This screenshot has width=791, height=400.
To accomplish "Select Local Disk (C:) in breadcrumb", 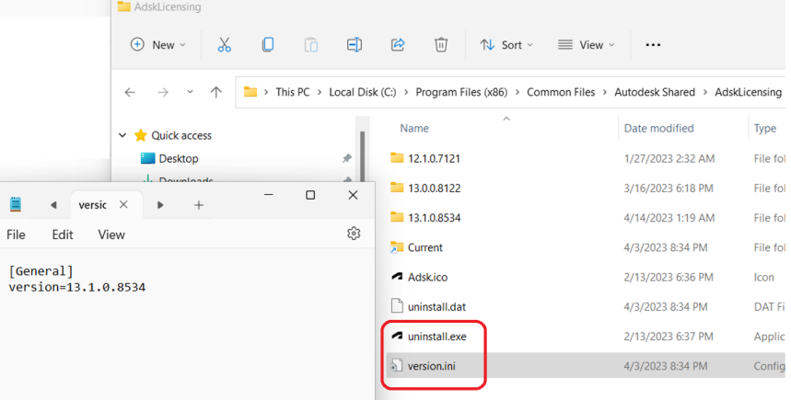I will click(363, 92).
